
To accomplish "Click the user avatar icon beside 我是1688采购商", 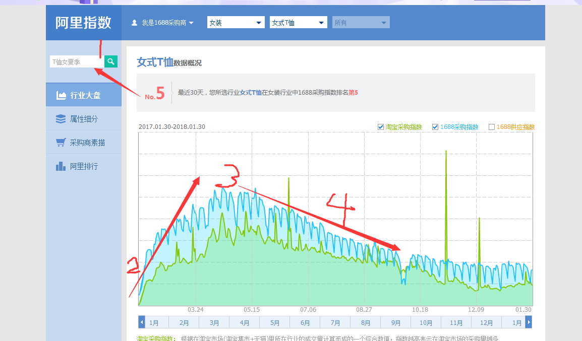I will [x=134, y=23].
